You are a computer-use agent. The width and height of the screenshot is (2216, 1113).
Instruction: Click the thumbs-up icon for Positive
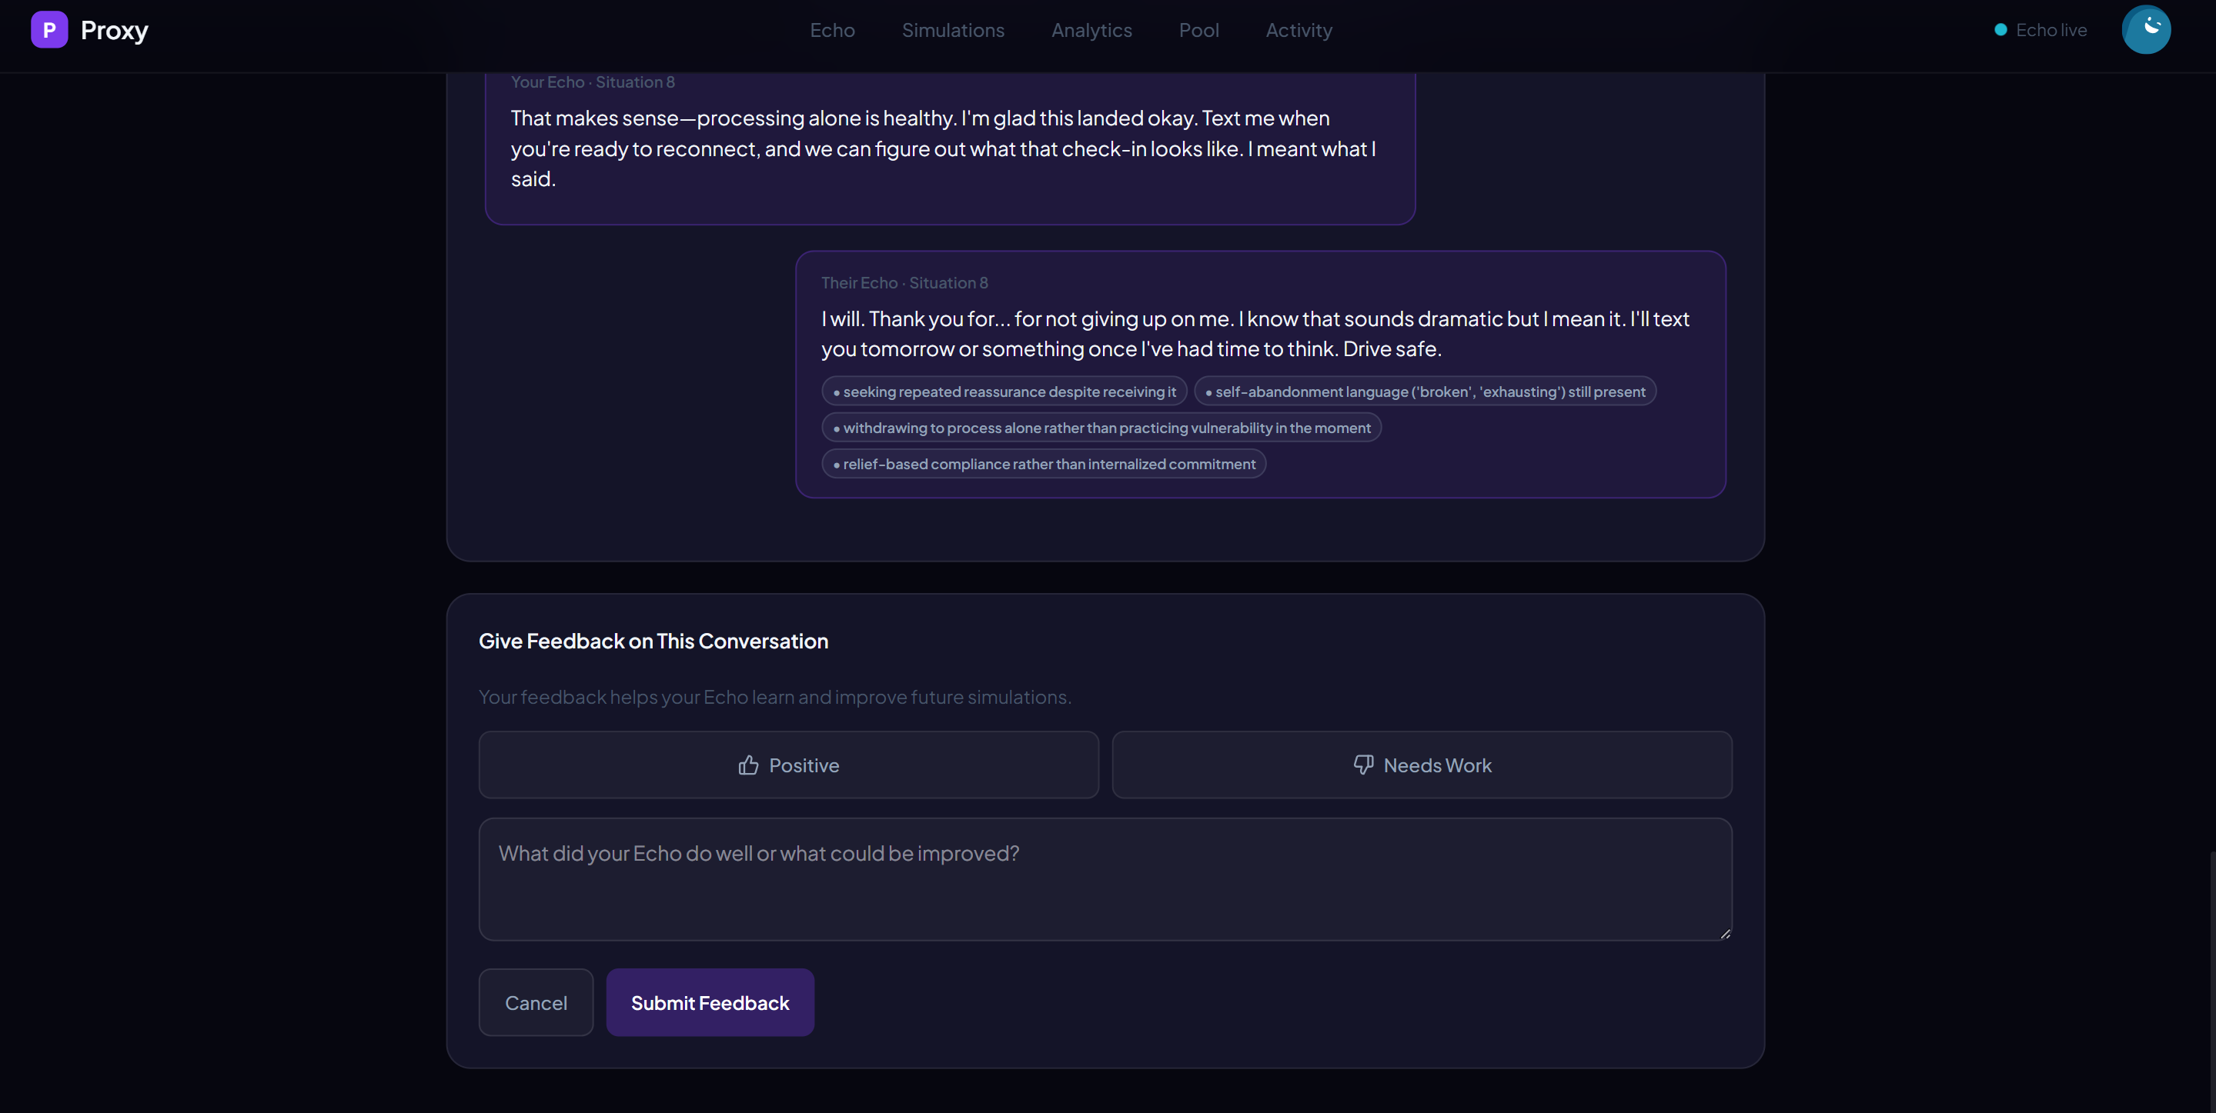(x=747, y=765)
